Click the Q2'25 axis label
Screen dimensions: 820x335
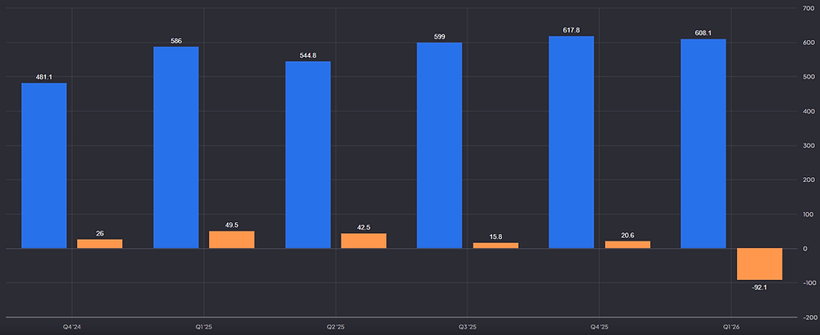336,327
